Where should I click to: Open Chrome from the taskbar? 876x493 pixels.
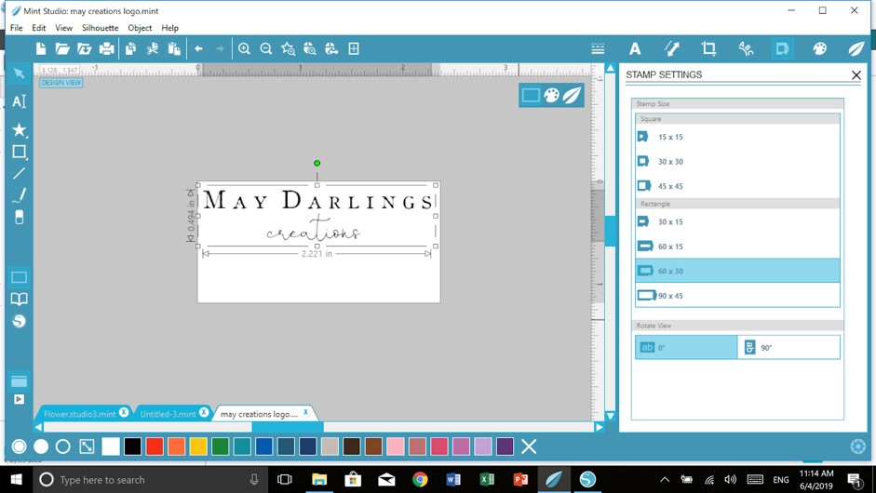(420, 480)
